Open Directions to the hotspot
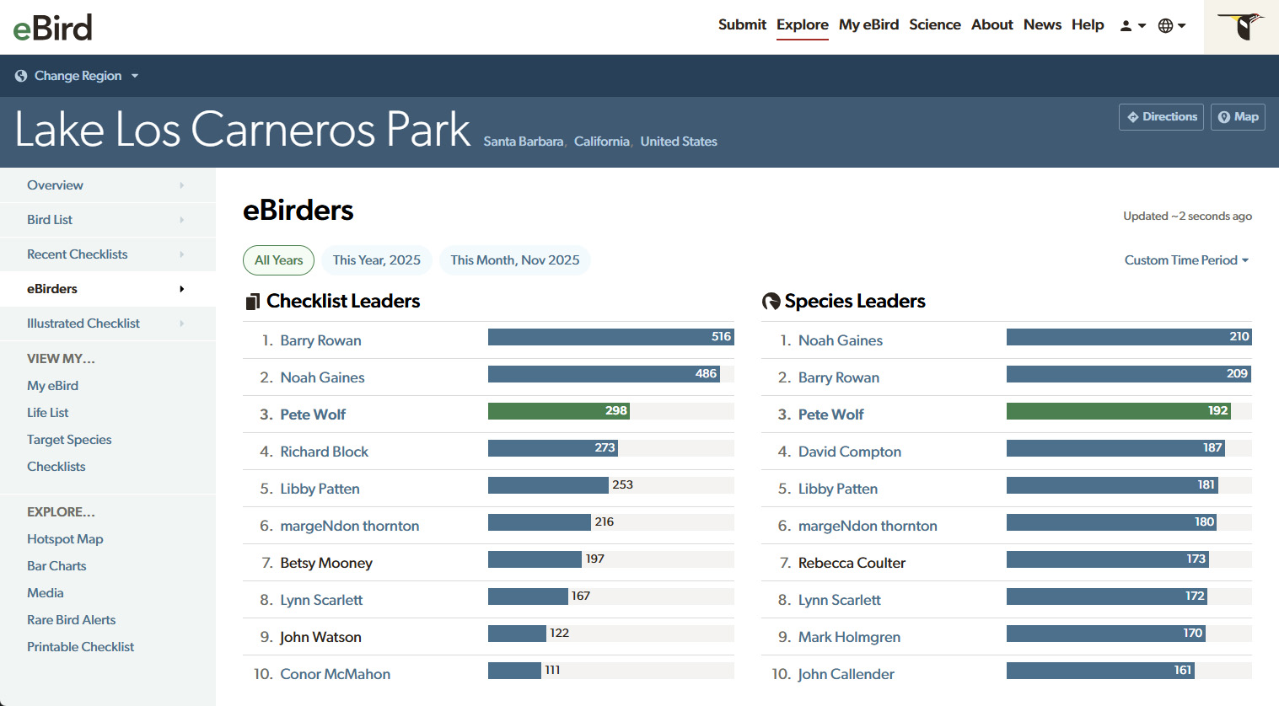 (x=1160, y=117)
